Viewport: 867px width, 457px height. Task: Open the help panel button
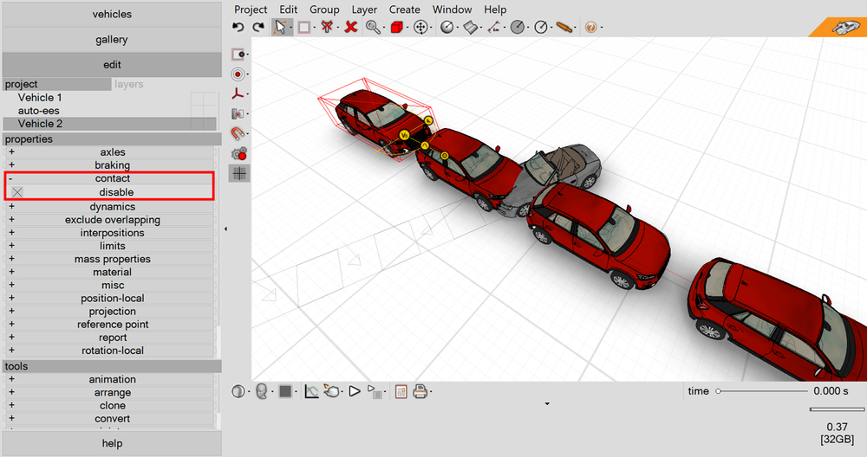click(x=112, y=444)
